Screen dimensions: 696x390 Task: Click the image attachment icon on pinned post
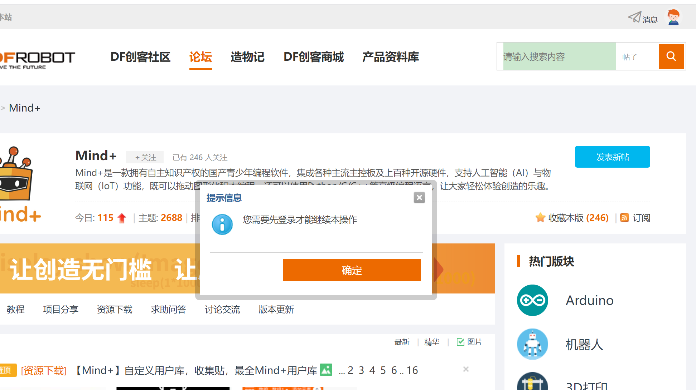click(326, 370)
